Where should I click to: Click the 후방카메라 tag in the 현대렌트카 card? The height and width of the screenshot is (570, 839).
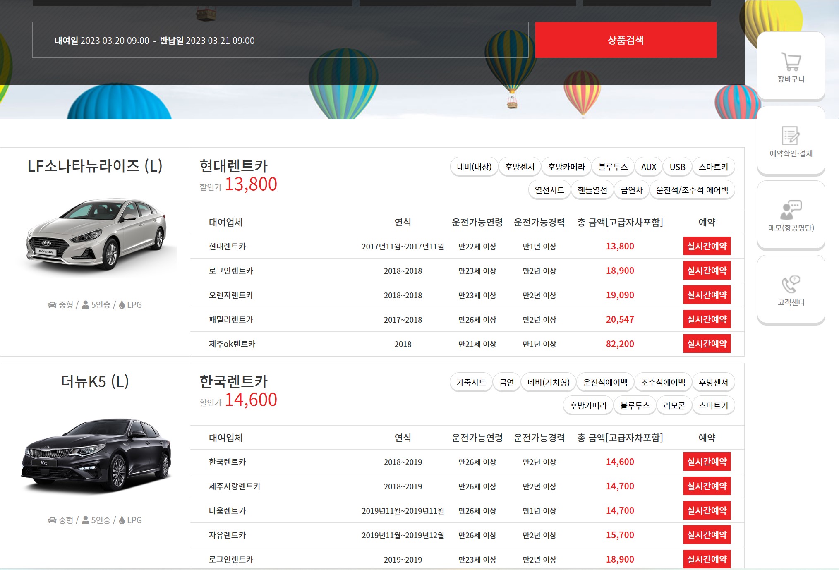coord(566,167)
